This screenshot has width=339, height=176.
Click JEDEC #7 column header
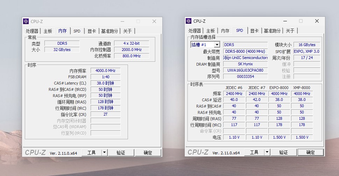pyautogui.click(x=257, y=88)
